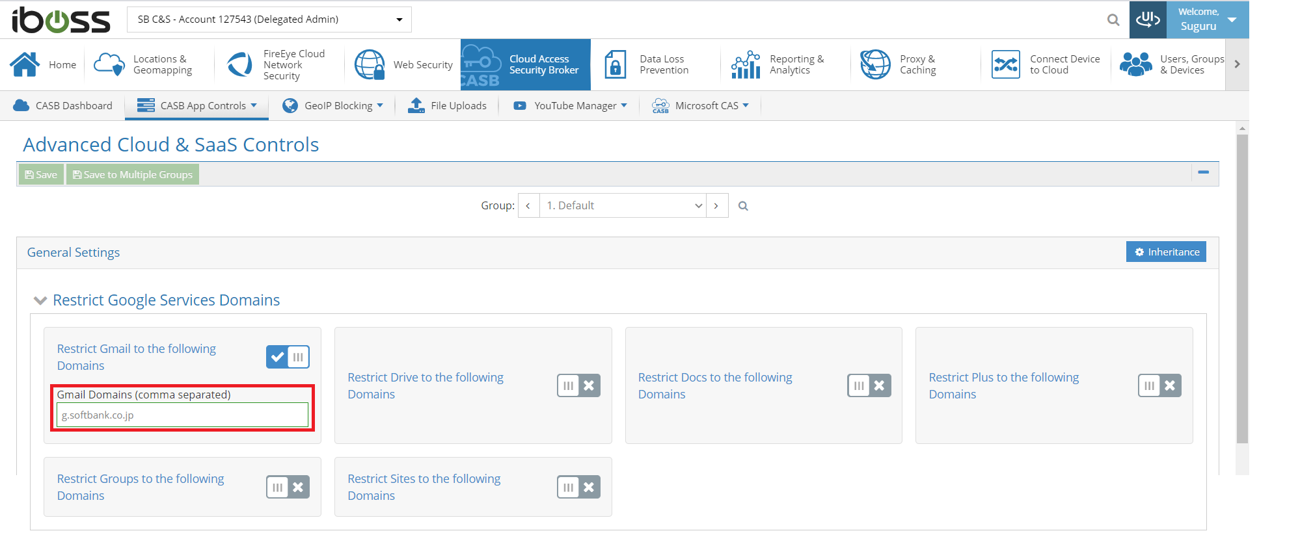Click the File Uploads upload icon
Screen dimensions: 1300x559
[x=416, y=105]
